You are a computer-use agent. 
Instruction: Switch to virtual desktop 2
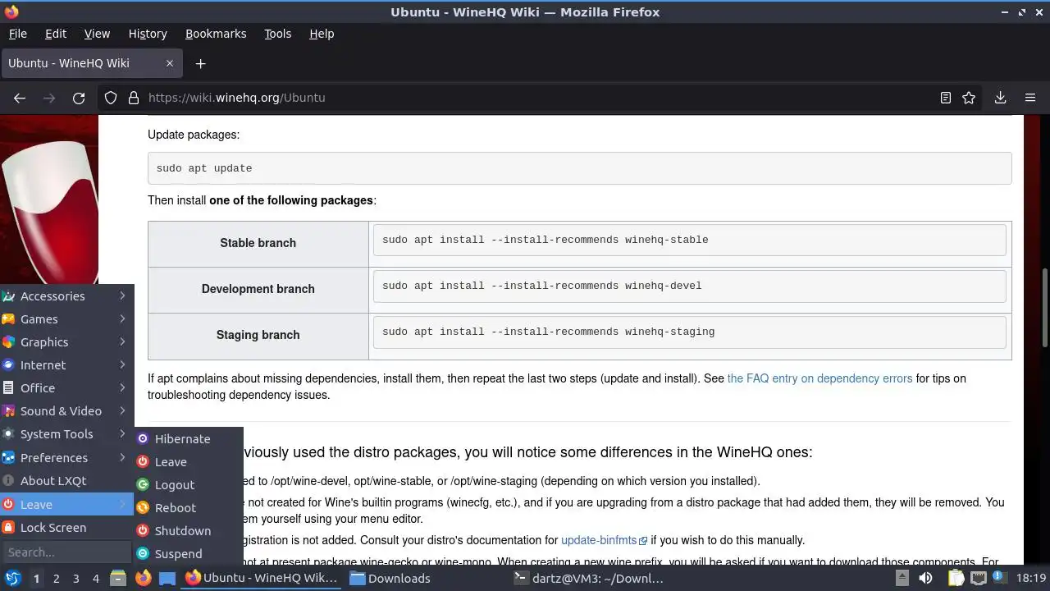pos(57,579)
